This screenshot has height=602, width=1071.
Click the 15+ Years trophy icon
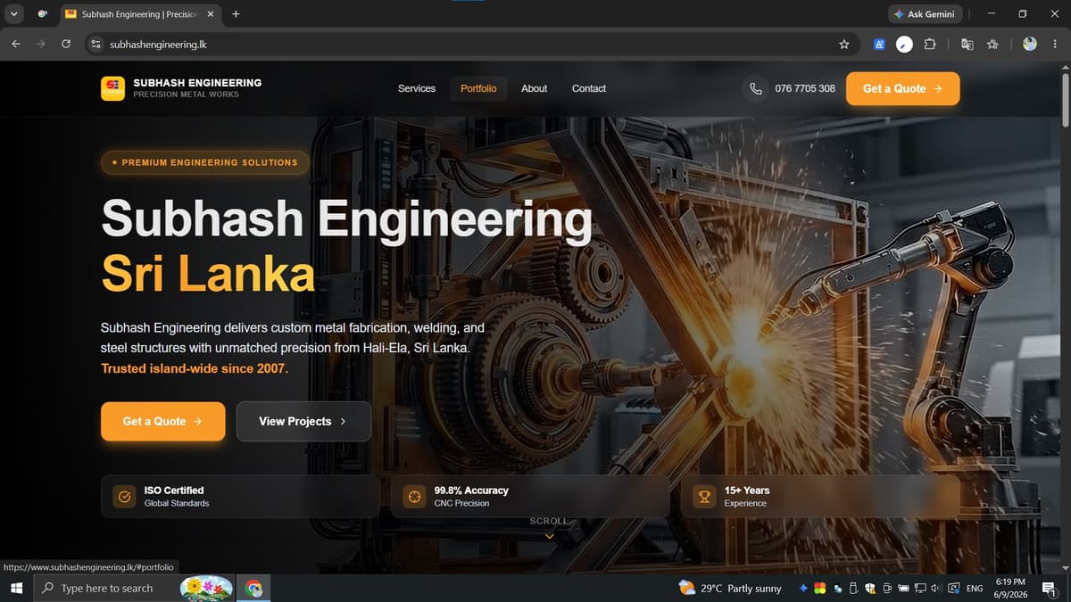point(704,497)
